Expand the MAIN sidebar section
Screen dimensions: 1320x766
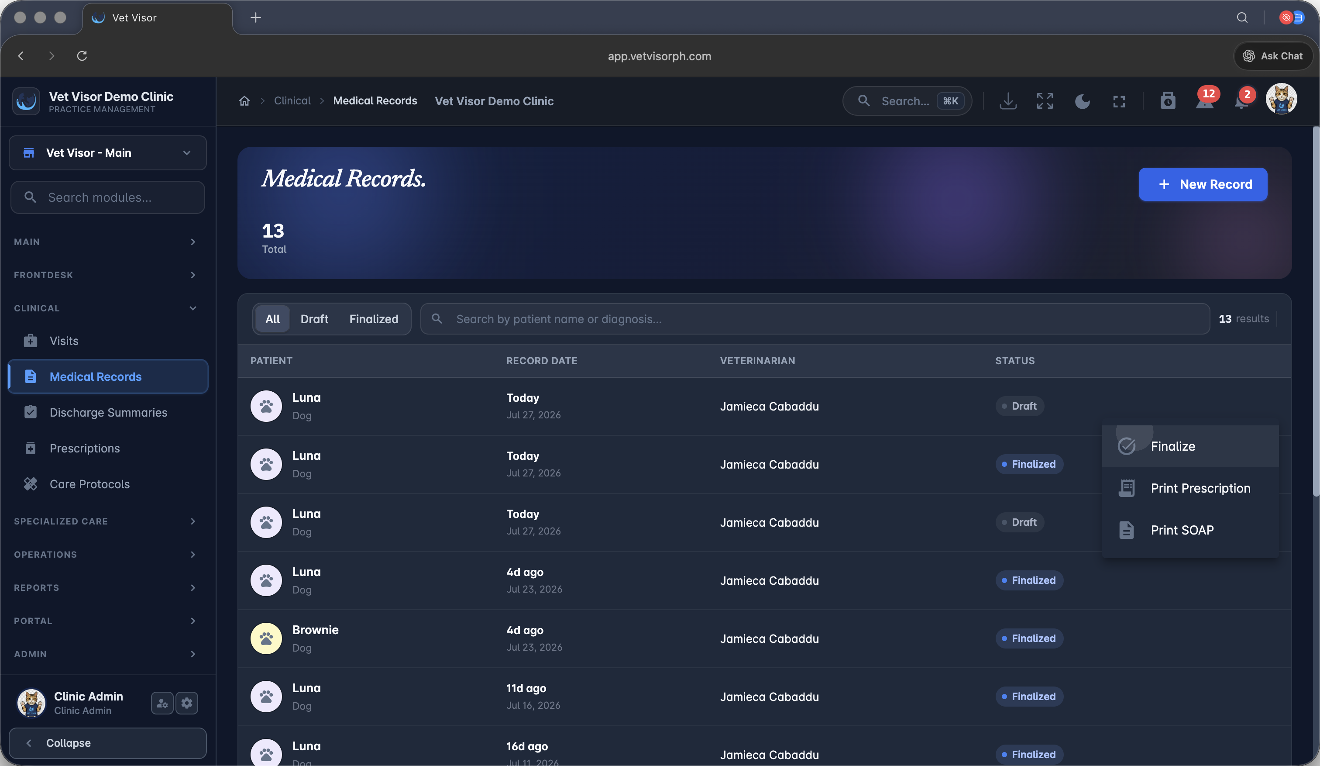point(105,242)
